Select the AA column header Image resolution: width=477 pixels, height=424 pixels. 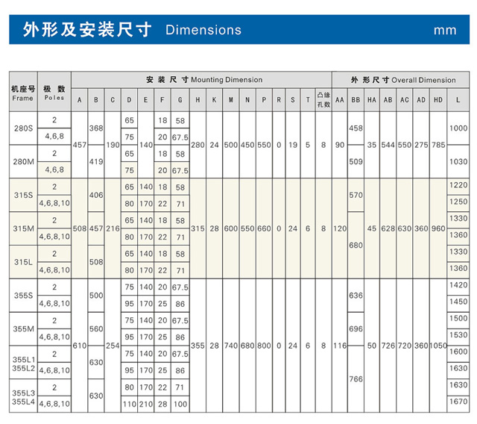click(x=340, y=99)
